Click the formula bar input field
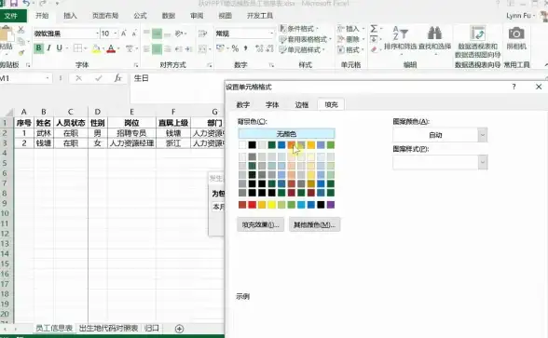 (176, 88)
